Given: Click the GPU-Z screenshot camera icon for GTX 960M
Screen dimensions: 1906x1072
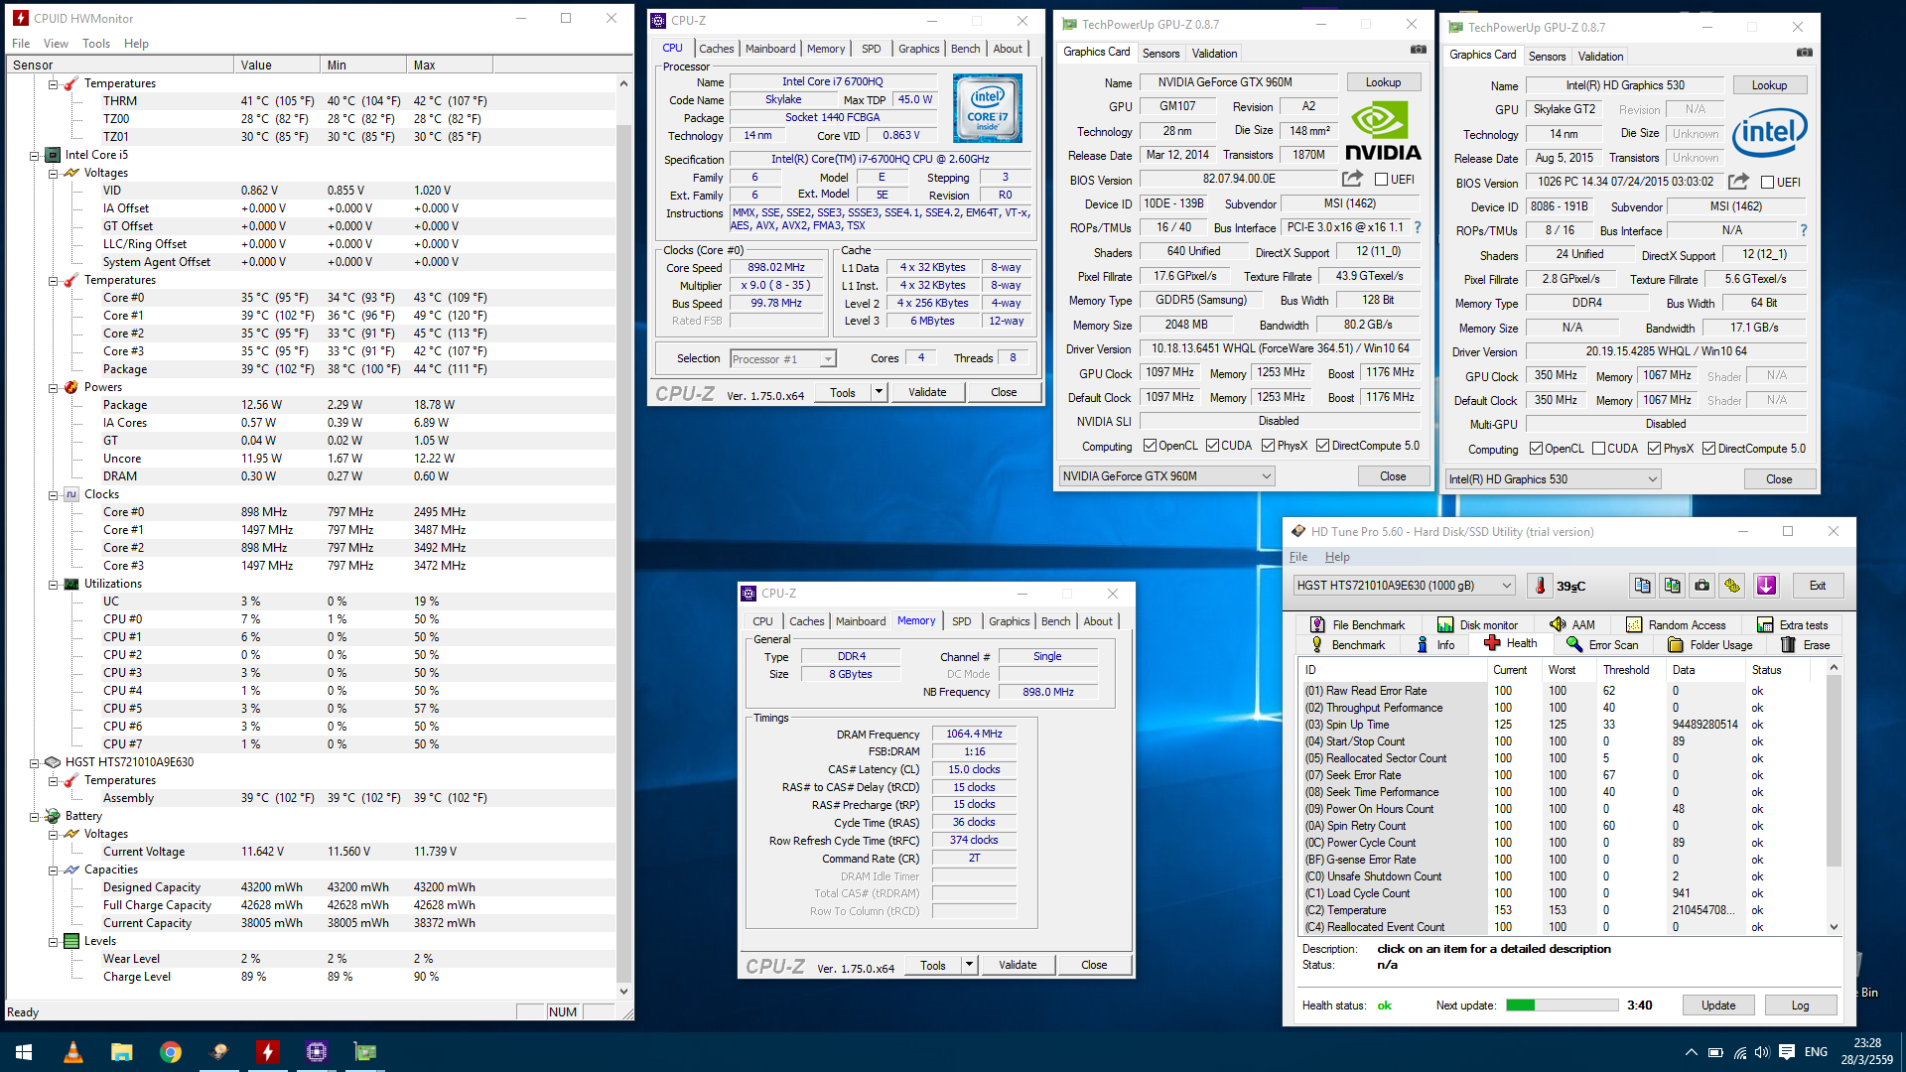Looking at the screenshot, I should pos(1419,50).
